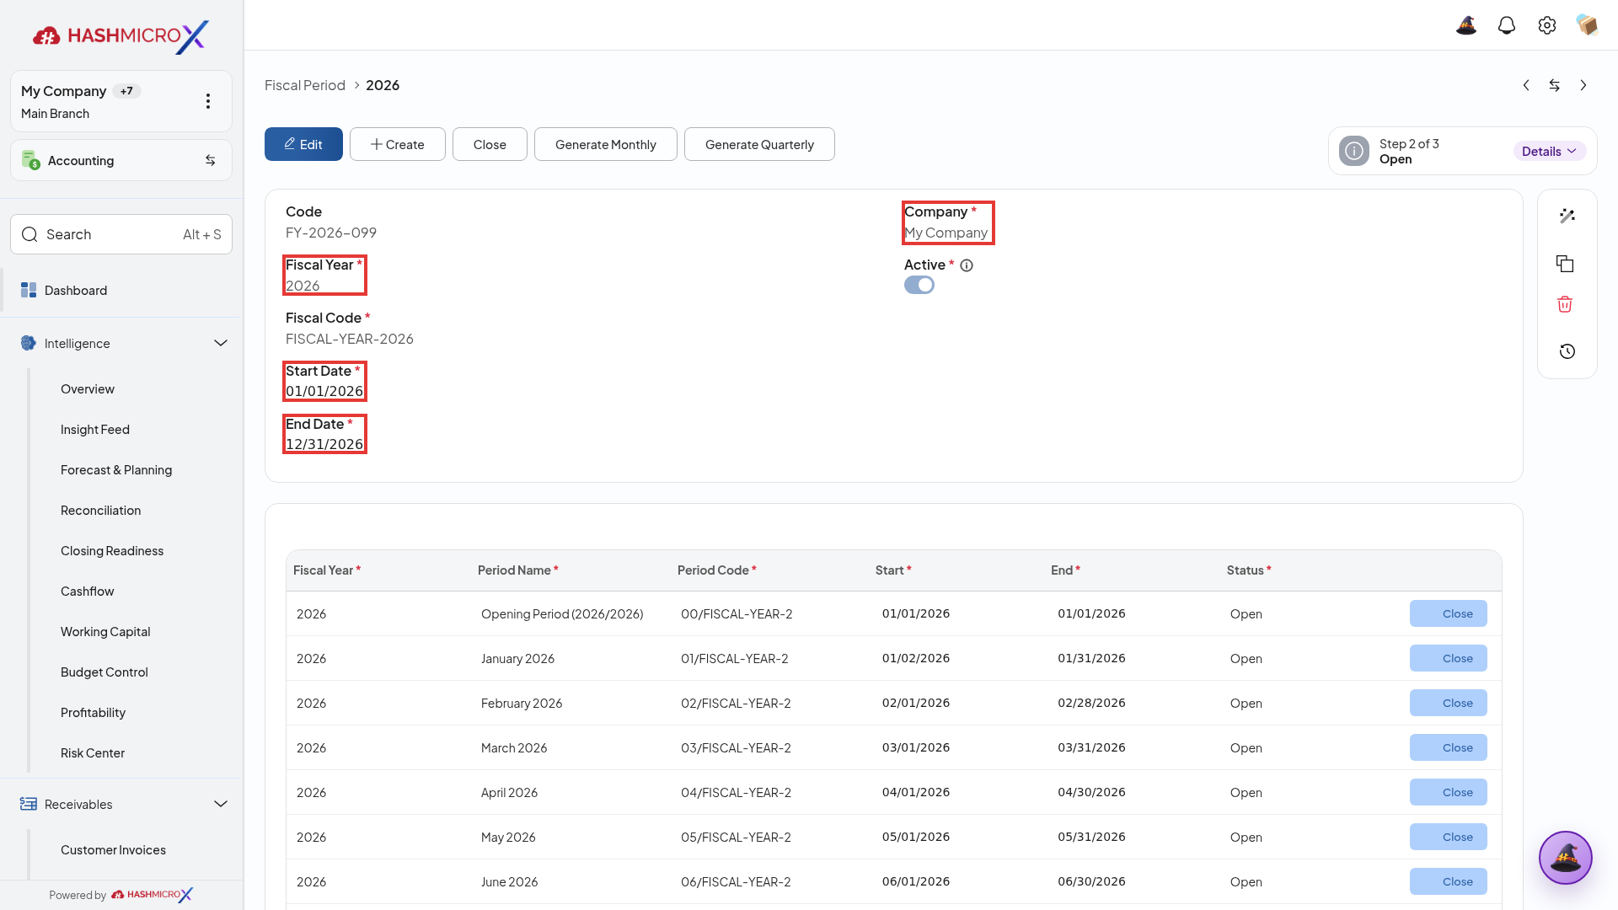Go to next record arrow
The height and width of the screenshot is (910, 1618).
(x=1583, y=85)
